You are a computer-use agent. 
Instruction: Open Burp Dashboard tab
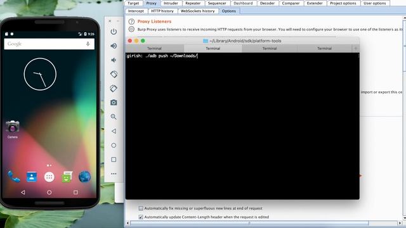point(243,3)
